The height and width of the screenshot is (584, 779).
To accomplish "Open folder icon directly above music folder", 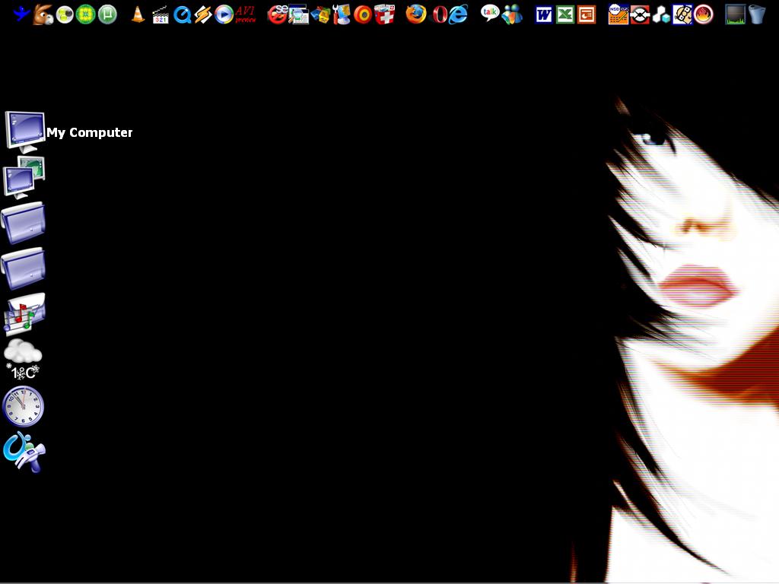I will coord(24,268).
